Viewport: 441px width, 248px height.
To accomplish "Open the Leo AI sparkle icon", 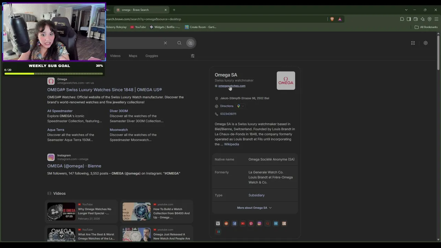I will pyautogui.click(x=423, y=19).
